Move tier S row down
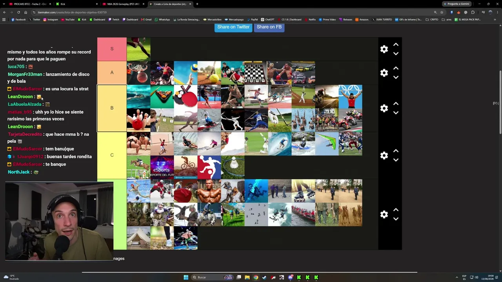The height and width of the screenshot is (282, 502). click(x=396, y=54)
